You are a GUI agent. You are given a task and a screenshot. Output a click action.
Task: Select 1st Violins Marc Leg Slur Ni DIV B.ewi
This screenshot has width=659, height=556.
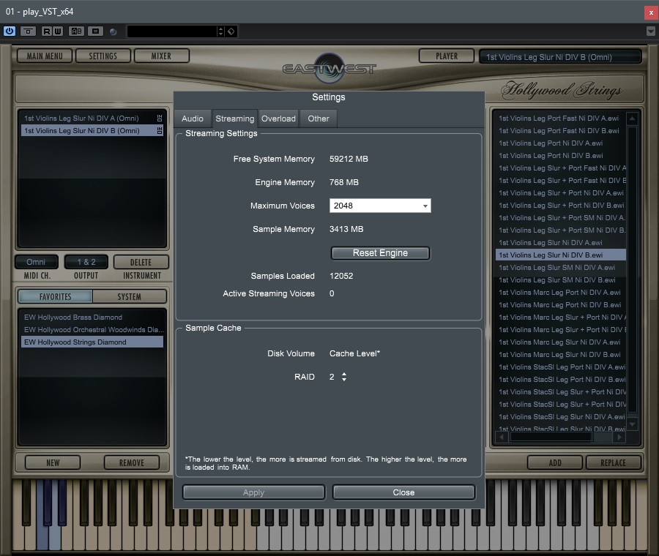(561, 354)
